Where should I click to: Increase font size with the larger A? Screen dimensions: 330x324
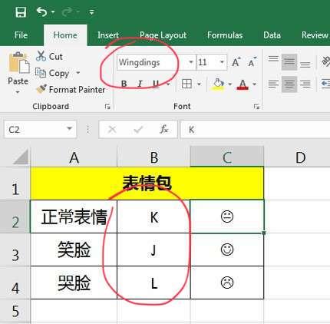pos(236,62)
